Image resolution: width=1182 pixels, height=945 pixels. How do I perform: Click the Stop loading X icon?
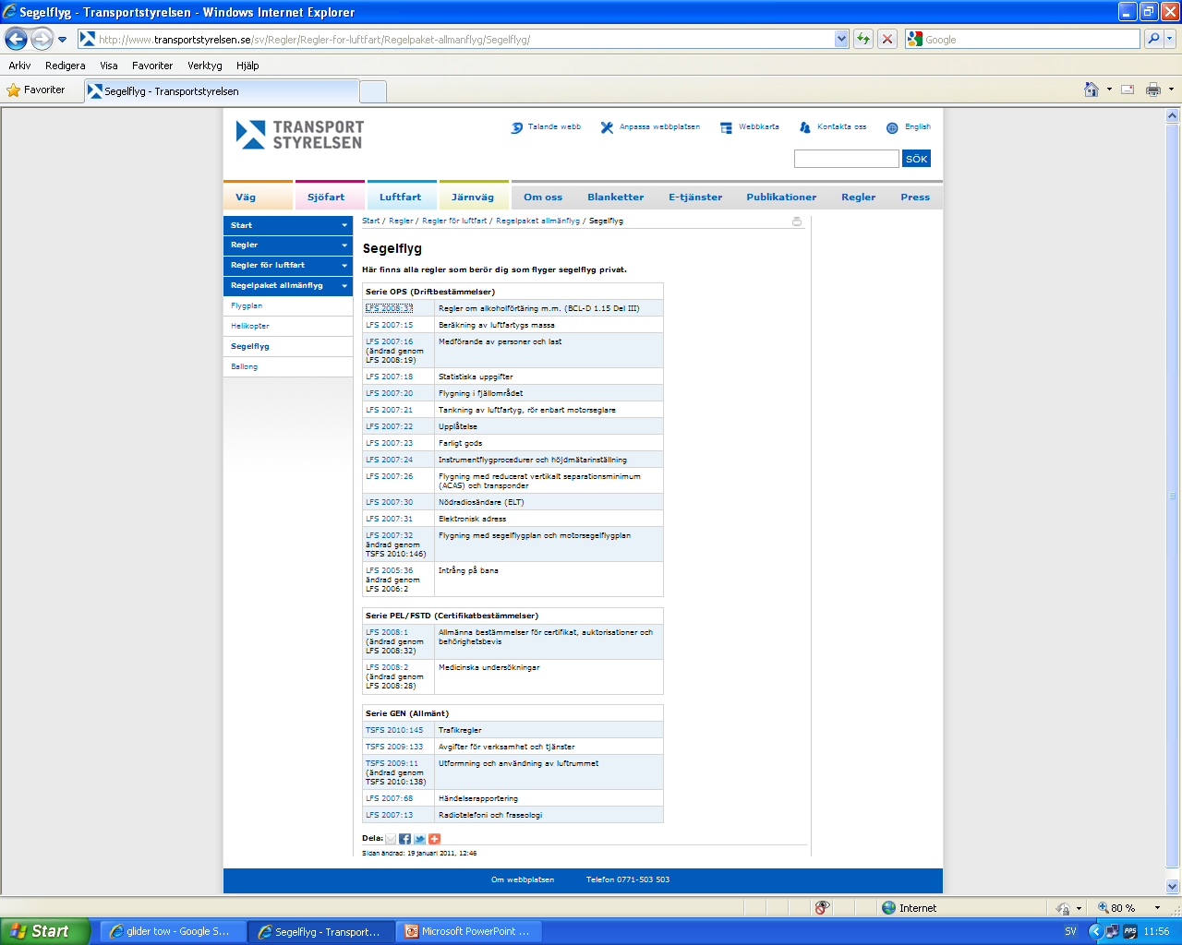pos(887,39)
